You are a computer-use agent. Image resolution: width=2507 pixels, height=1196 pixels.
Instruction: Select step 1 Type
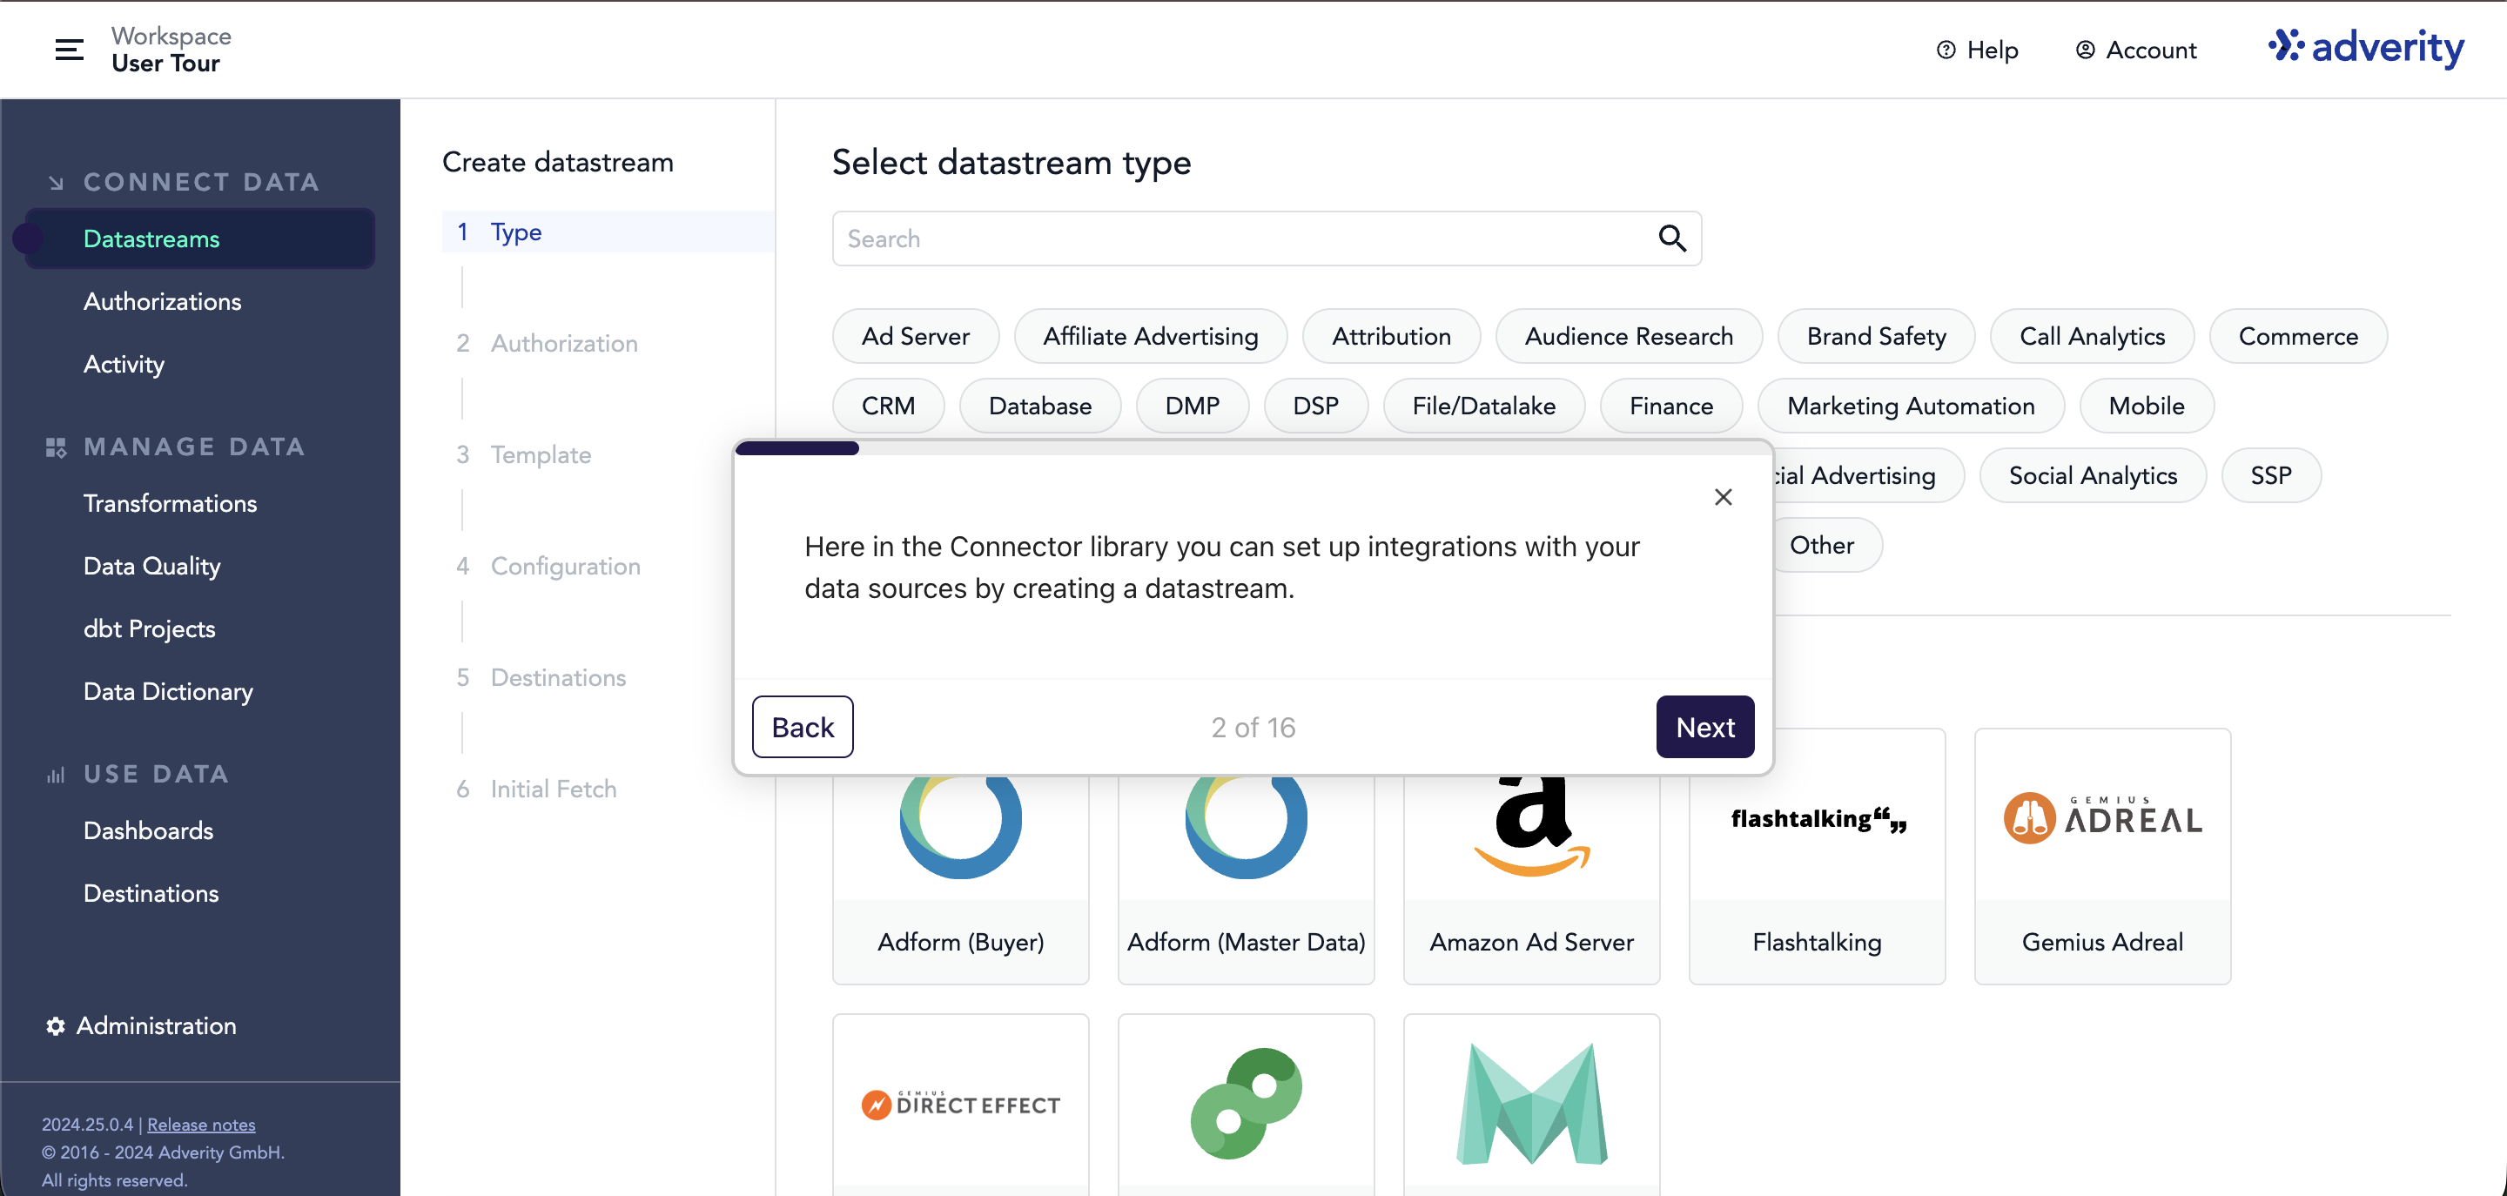coord(608,232)
